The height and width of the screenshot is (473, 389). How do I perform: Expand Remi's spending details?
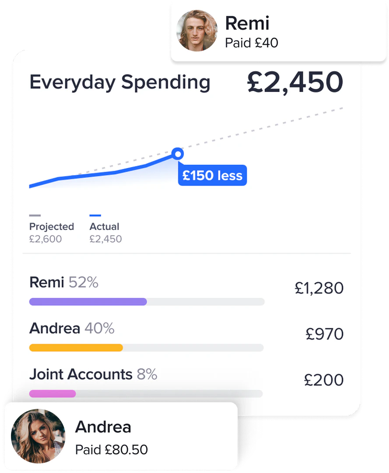point(63,282)
